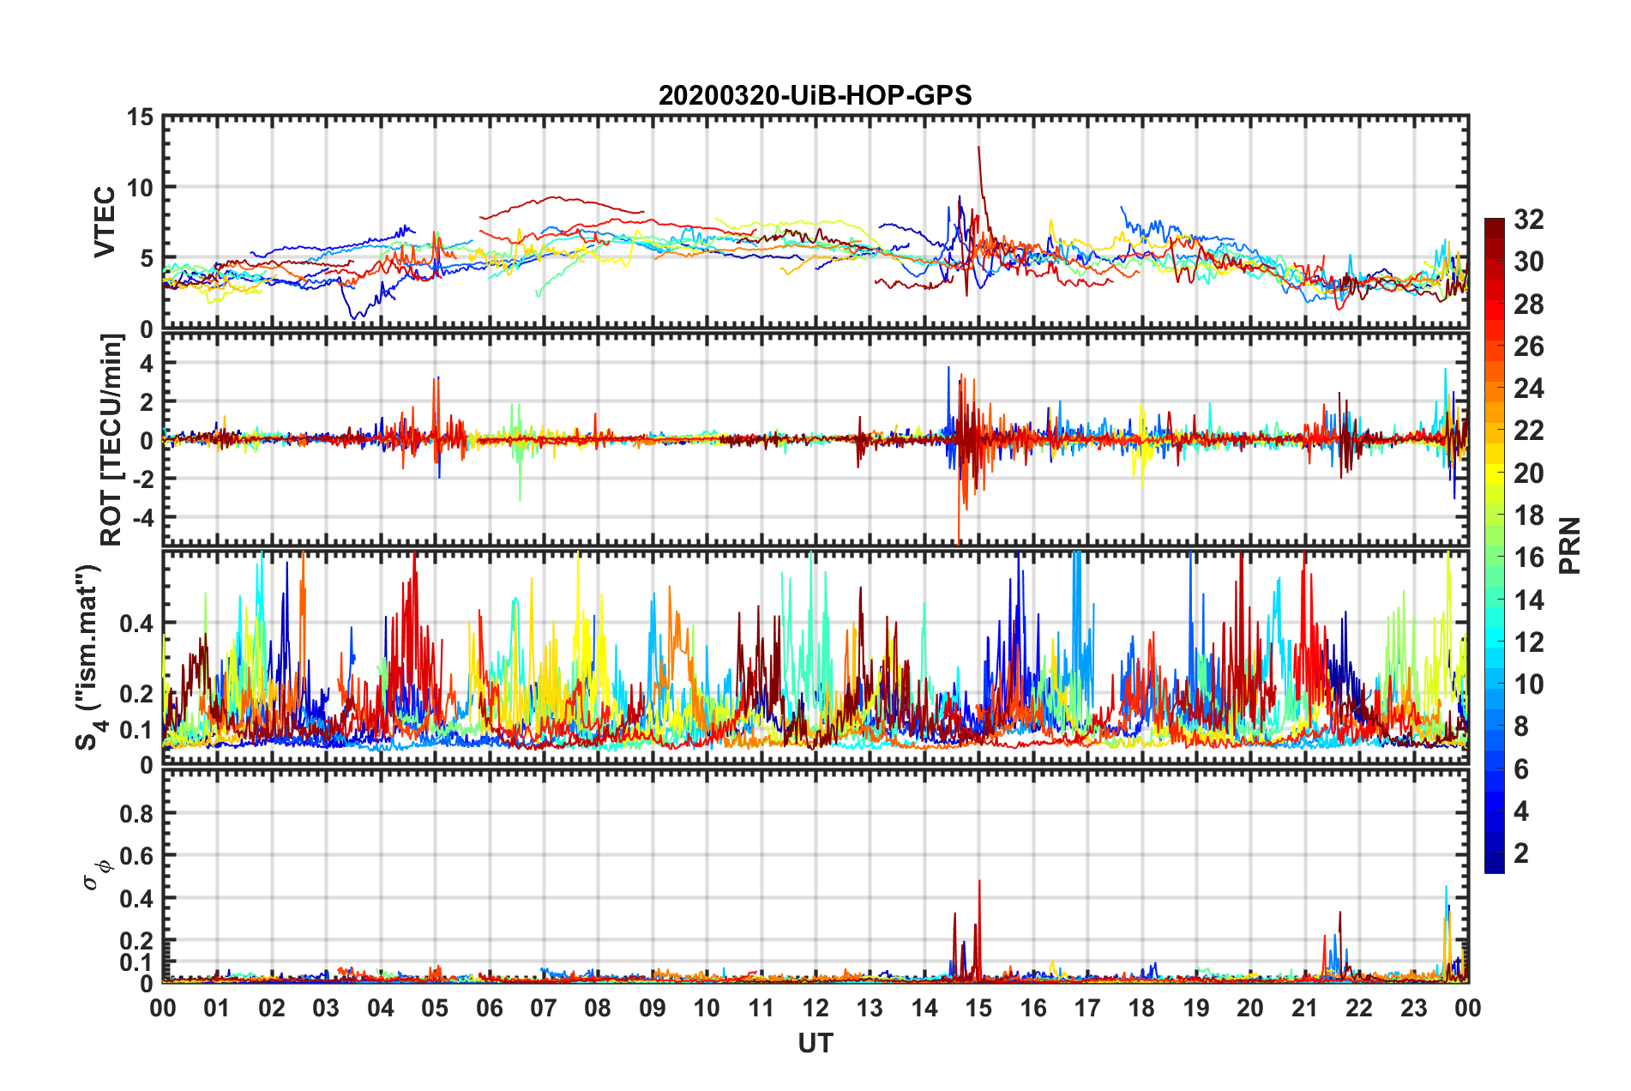Select the sigma-phi axis tick label 0.6
Screen dimensions: 1631x1091
pos(136,856)
